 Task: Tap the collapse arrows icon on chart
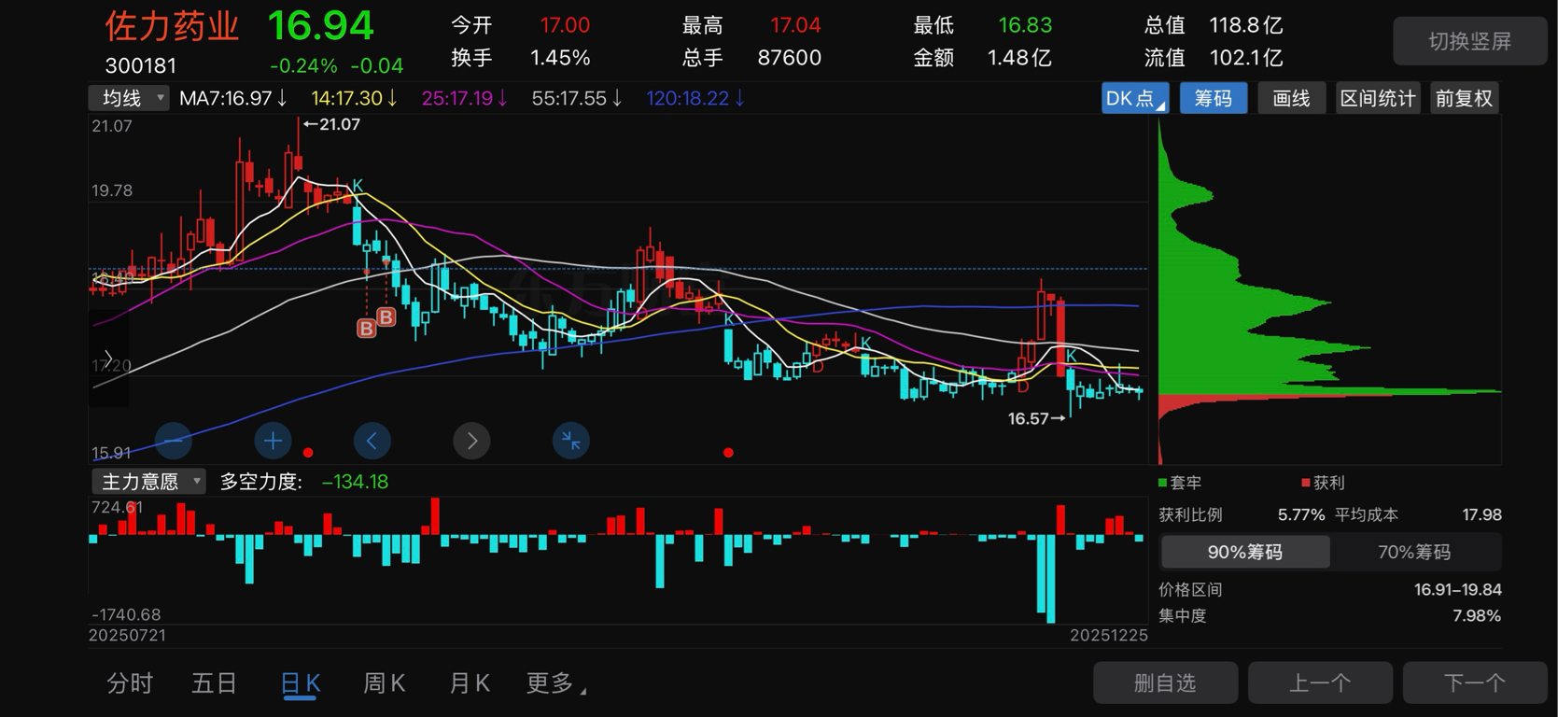click(x=571, y=441)
